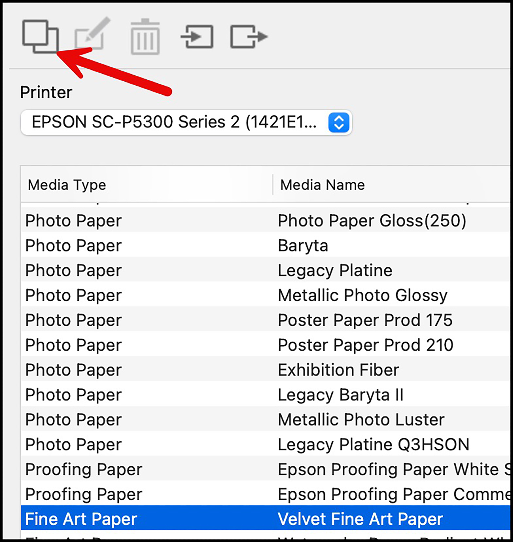Select Legacy Baryta II row
Viewport: 513px width, 542px height.
(x=265, y=395)
